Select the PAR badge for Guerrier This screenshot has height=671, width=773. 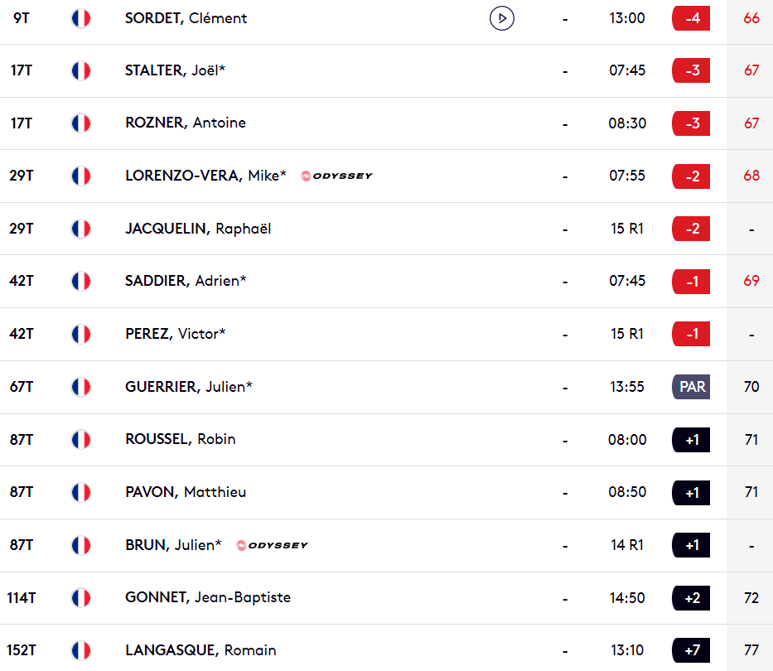[691, 387]
